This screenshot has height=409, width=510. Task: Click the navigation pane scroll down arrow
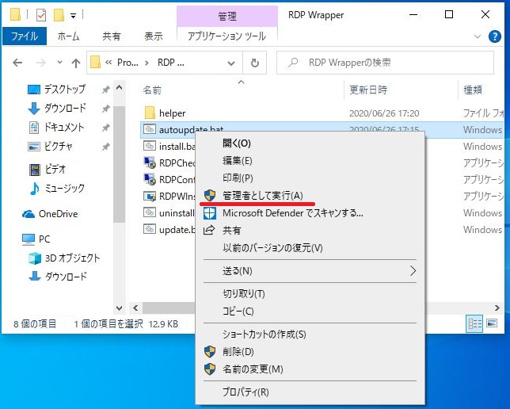tap(120, 308)
